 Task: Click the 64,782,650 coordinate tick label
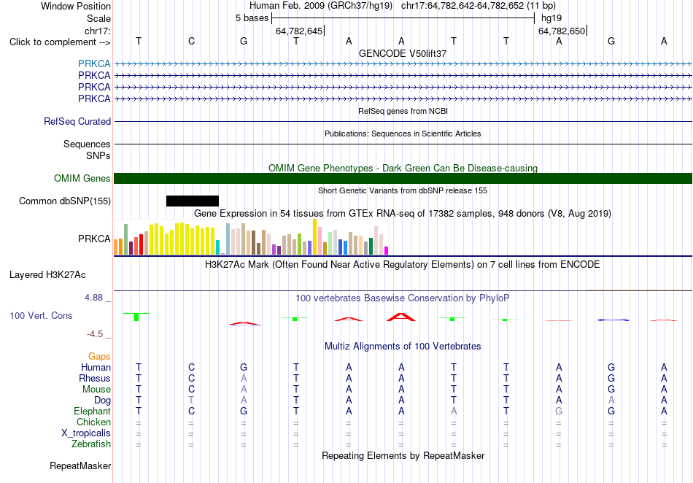562,31
